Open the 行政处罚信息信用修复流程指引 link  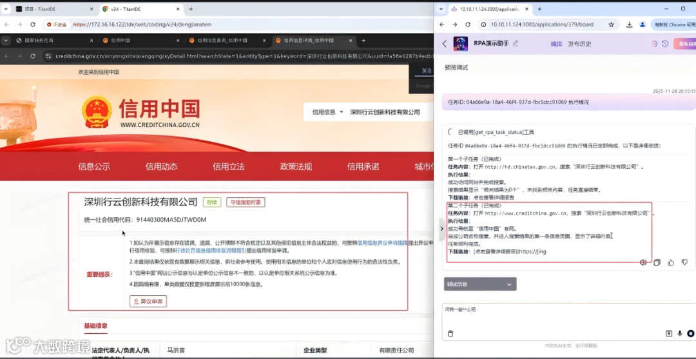click(x=210, y=250)
